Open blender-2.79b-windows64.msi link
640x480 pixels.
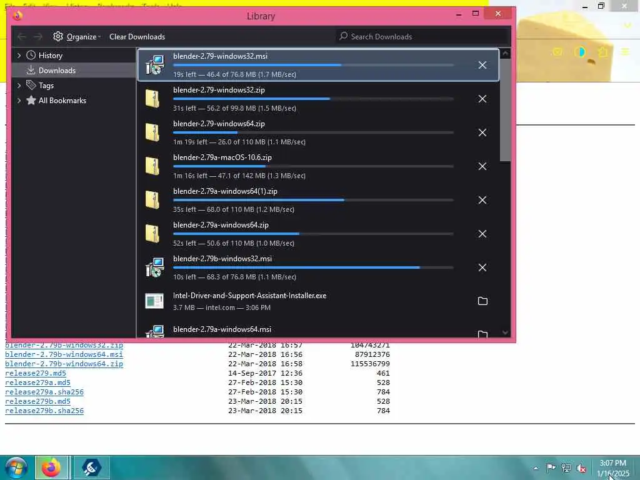64,354
